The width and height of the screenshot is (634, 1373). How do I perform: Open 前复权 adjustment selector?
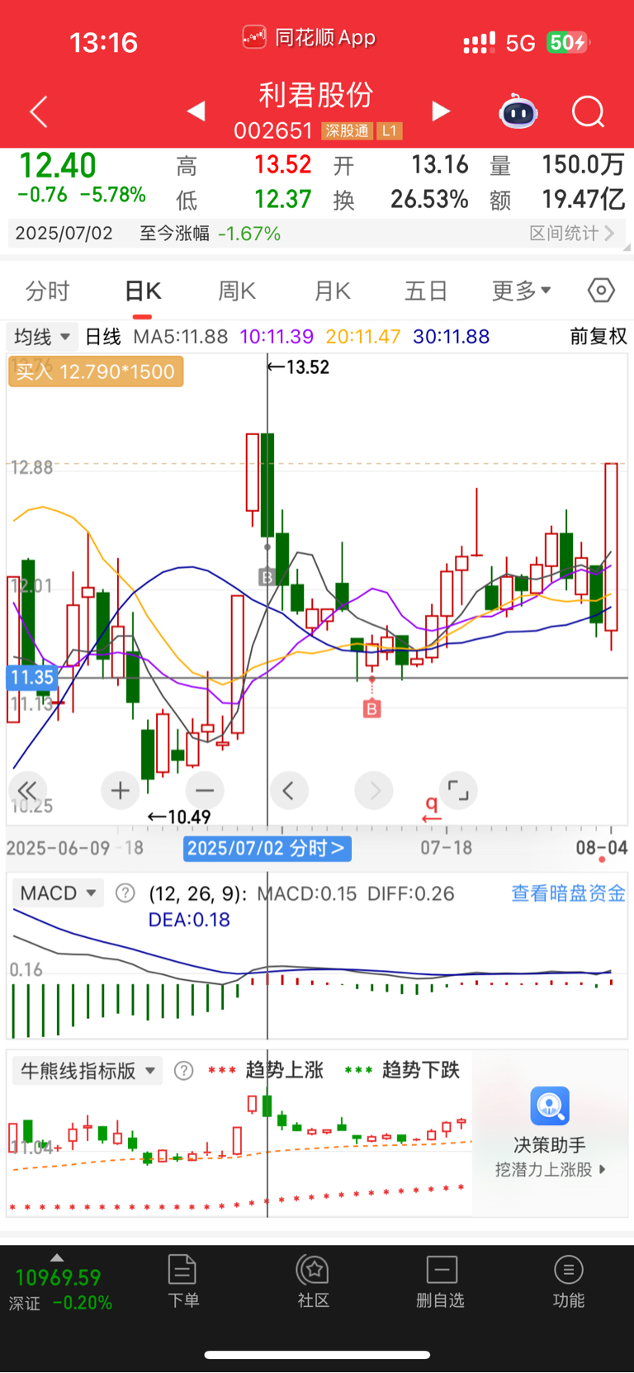click(x=599, y=337)
